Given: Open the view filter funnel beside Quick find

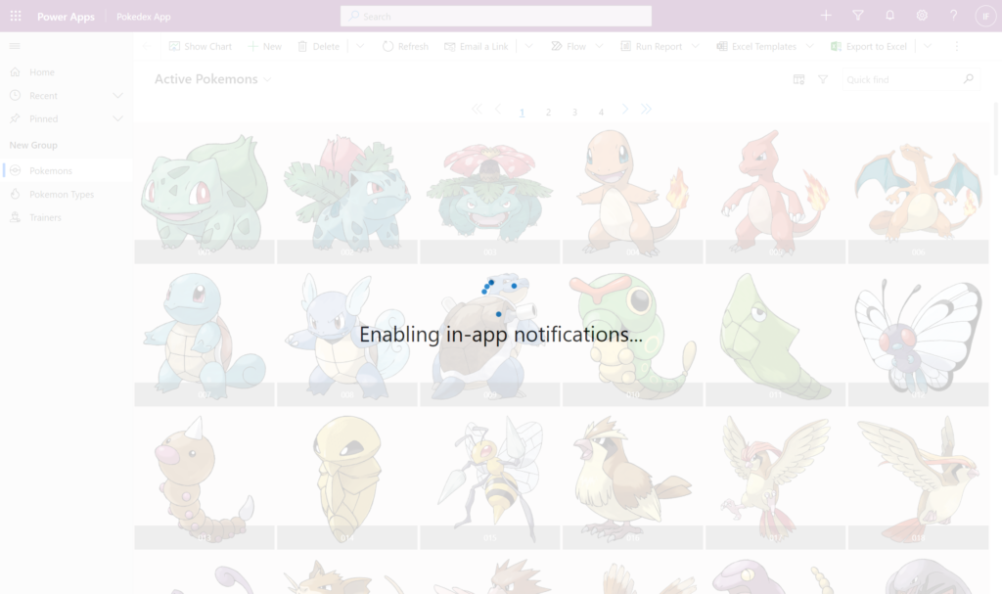Looking at the screenshot, I should point(823,79).
